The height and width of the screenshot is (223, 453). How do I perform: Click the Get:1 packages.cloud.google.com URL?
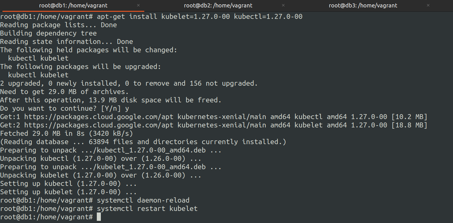click(x=101, y=117)
